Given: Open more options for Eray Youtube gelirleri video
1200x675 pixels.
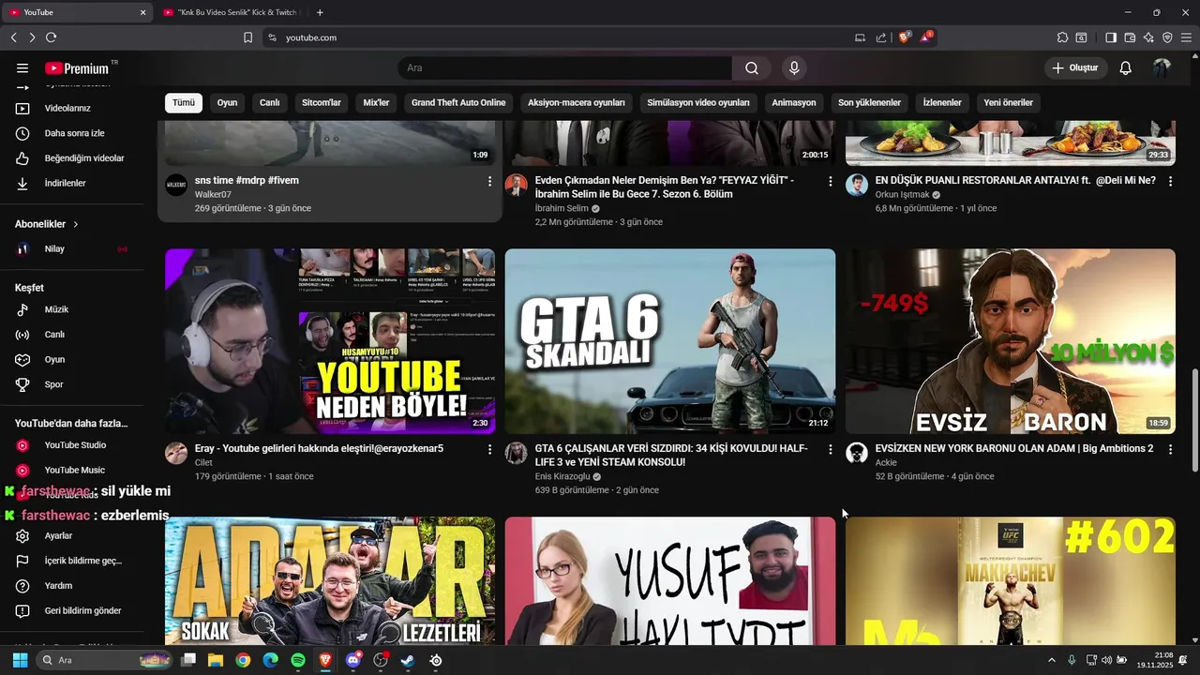Looking at the screenshot, I should 489,450.
